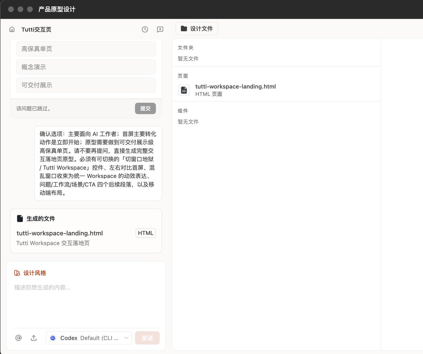This screenshot has width=423, height=354.
Task: Click the document icon beside 生成的文件
Action: coord(20,219)
